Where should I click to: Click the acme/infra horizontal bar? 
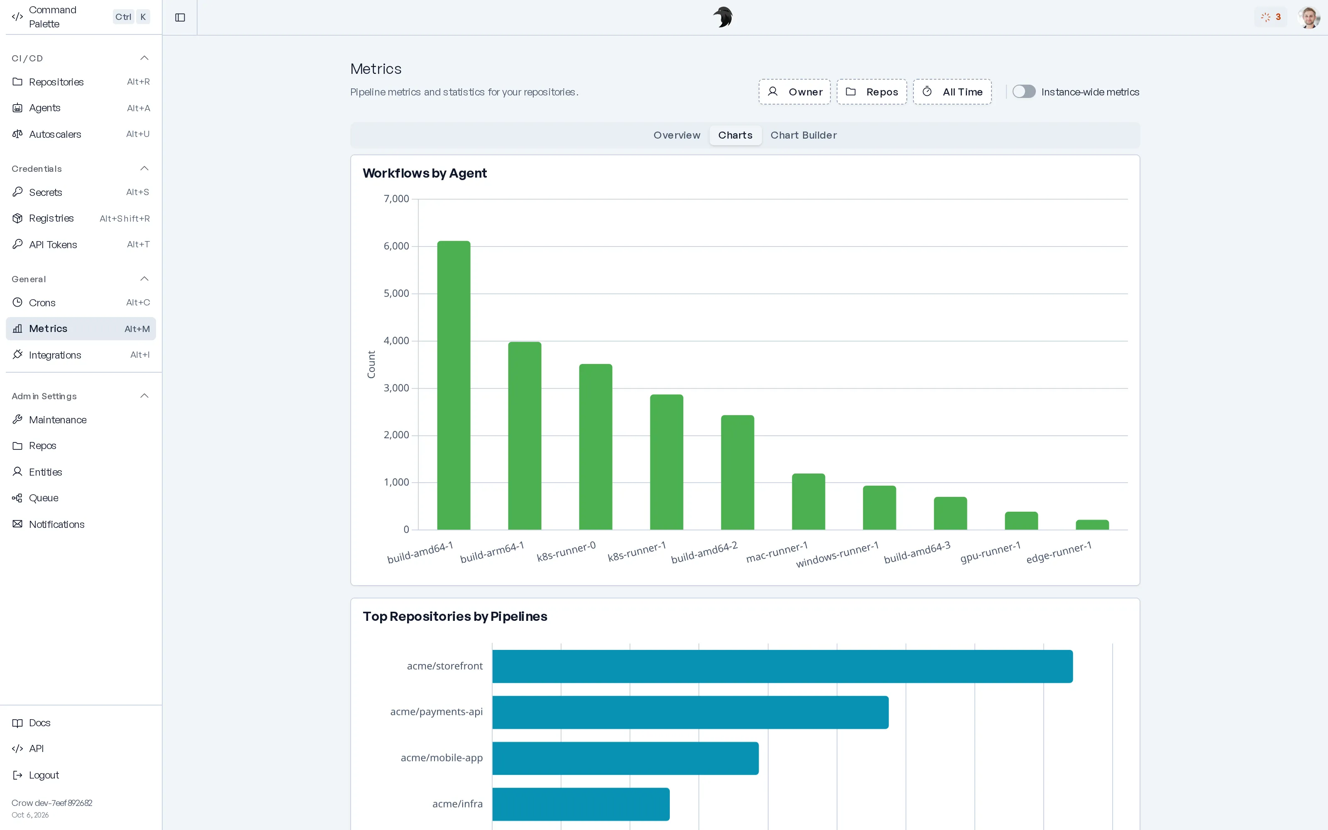tap(581, 804)
